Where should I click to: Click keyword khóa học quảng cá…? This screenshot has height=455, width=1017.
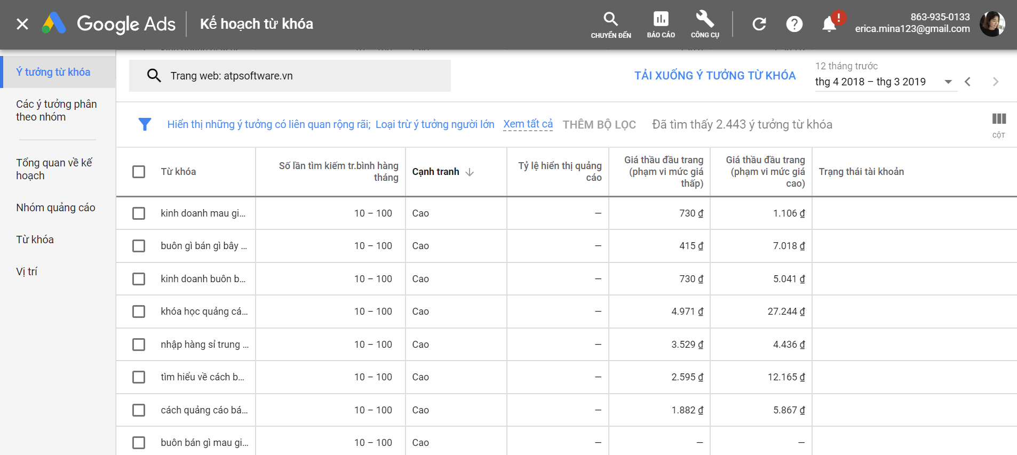(204, 312)
